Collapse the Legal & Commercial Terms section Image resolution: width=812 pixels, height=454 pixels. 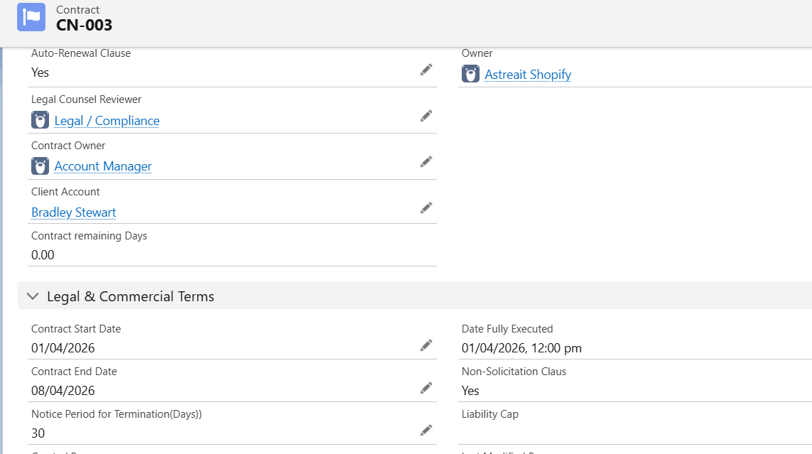click(33, 296)
